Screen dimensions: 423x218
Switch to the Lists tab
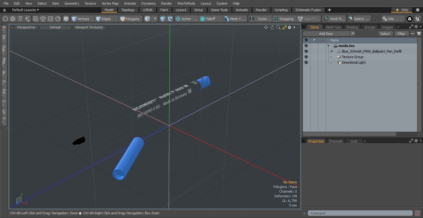pos(354,141)
